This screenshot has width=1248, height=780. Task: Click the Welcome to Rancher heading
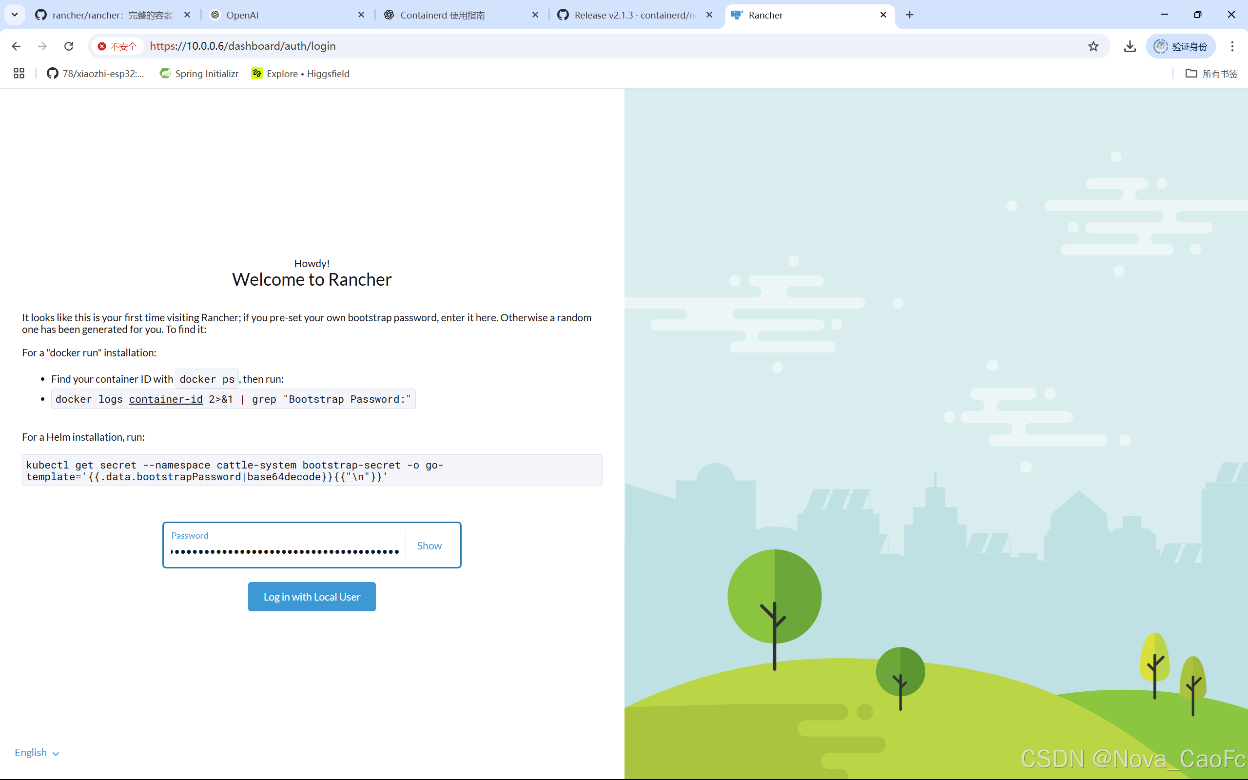(x=312, y=280)
